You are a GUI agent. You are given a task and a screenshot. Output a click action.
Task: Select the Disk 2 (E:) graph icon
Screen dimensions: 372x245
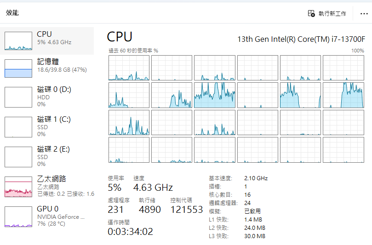tap(18, 156)
